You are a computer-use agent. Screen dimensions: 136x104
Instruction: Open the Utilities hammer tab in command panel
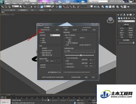(134, 15)
